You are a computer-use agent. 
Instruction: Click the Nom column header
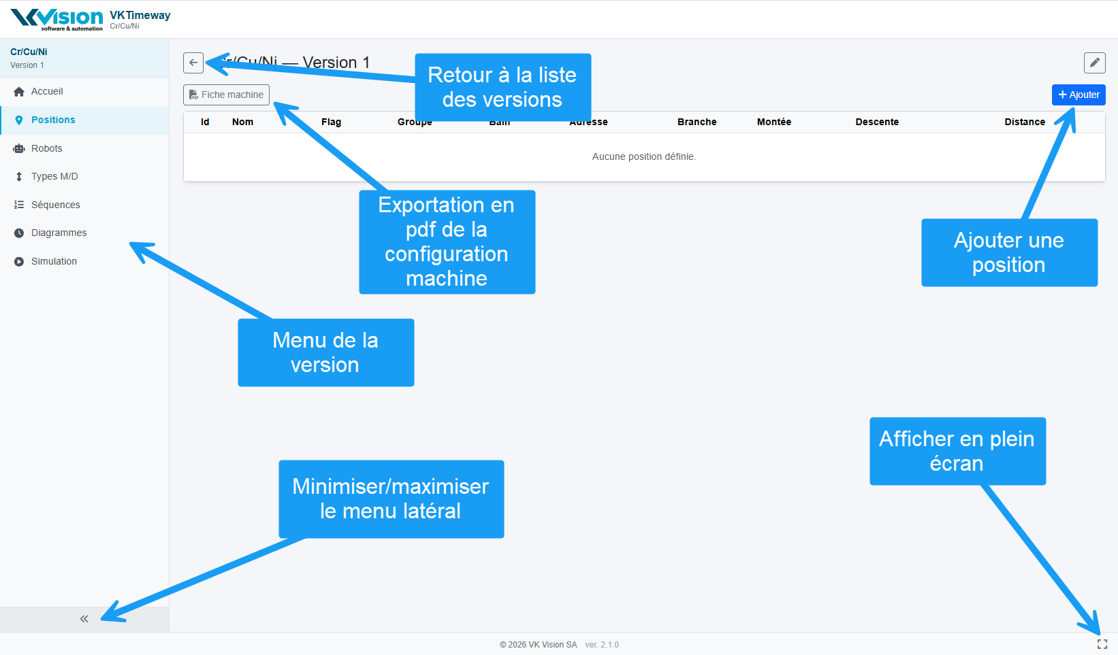click(242, 122)
